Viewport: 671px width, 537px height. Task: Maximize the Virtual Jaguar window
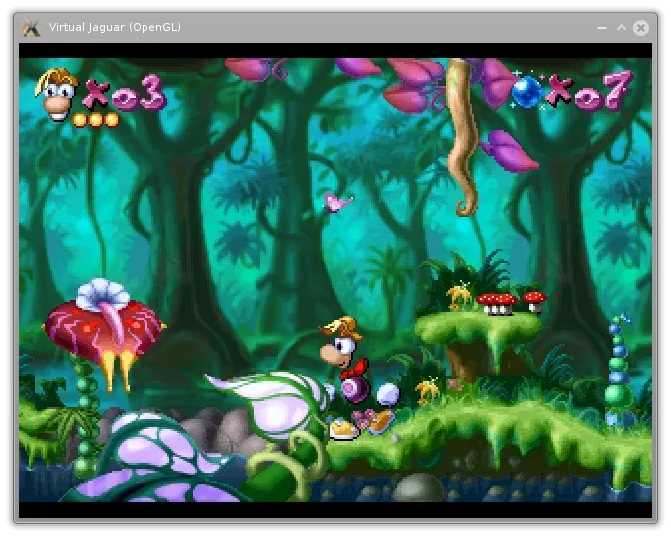[622, 28]
